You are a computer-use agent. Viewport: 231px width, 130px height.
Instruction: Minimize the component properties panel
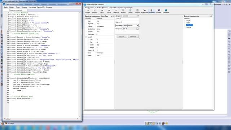pyautogui.click(x=111, y=16)
